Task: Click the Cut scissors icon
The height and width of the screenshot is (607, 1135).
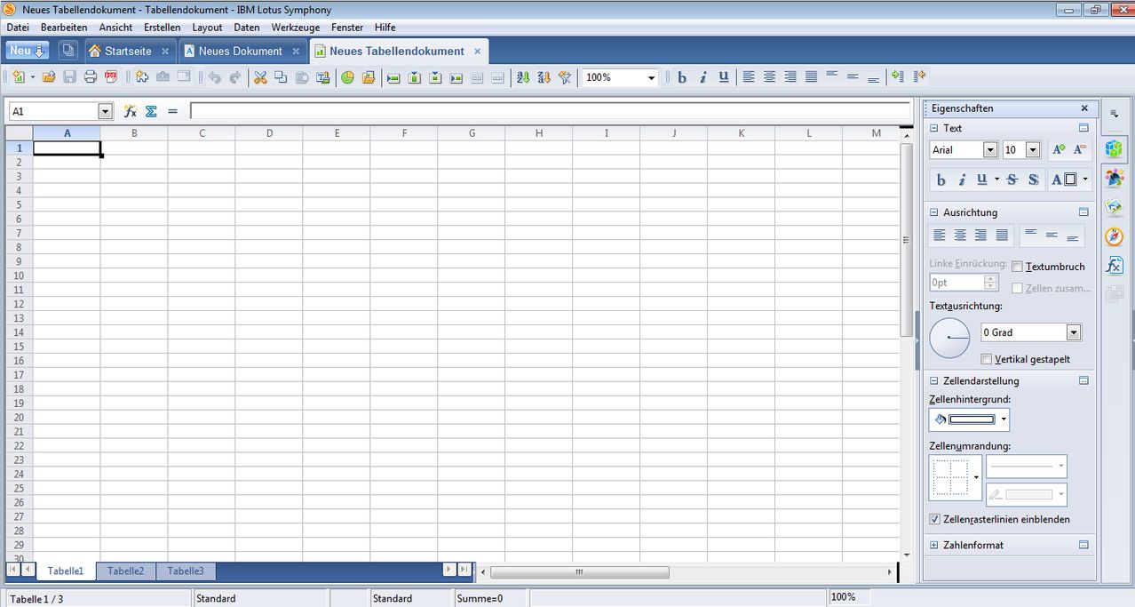Action: (x=260, y=77)
